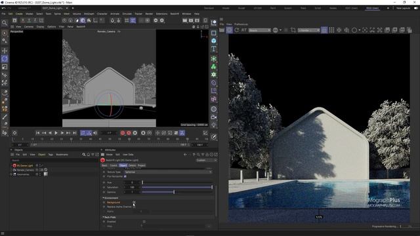Click the Attributes panel lock icon
This screenshot has height=236, width=420.
click(x=207, y=155)
